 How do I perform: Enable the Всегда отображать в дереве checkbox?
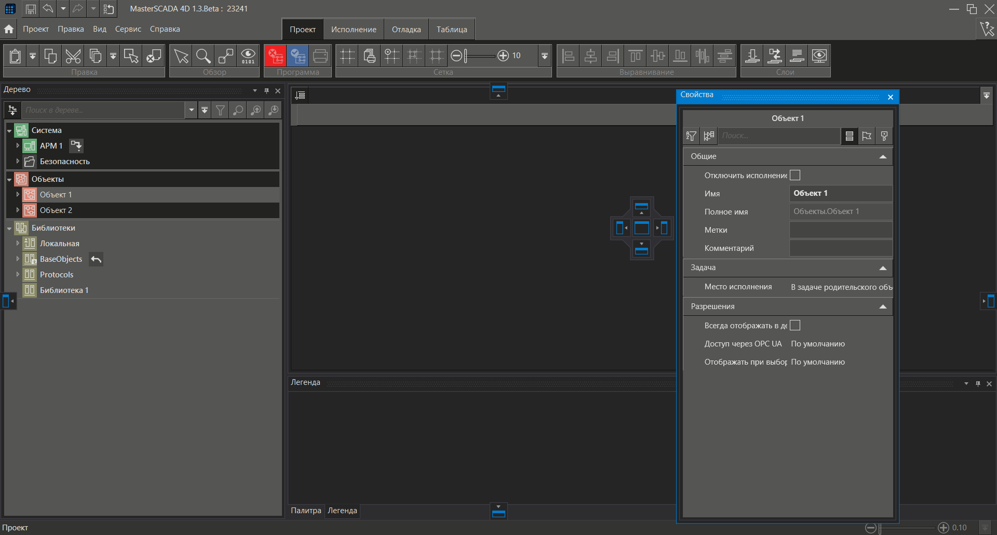coord(795,326)
